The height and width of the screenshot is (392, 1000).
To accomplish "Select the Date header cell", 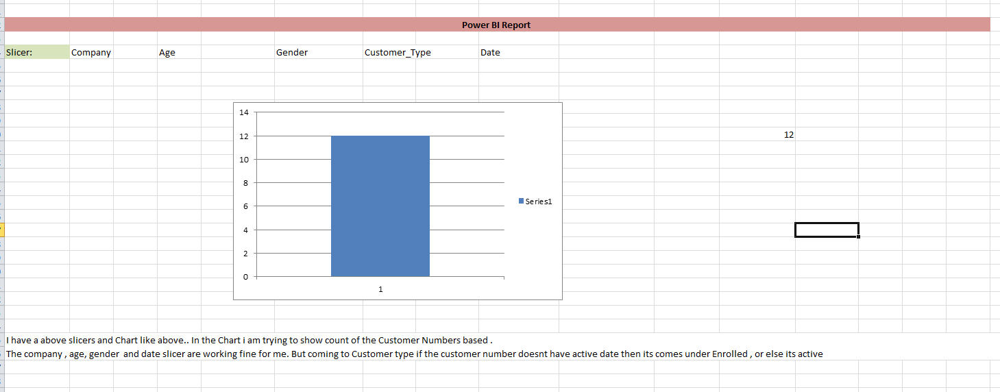I will pos(518,52).
